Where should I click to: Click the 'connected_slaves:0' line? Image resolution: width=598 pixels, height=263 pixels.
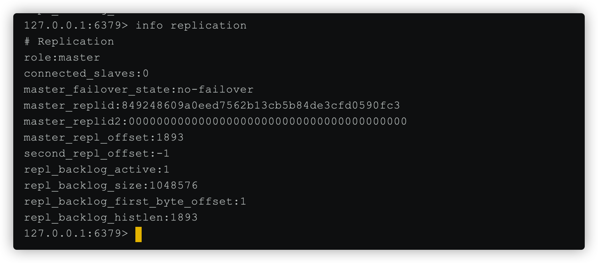(x=87, y=73)
